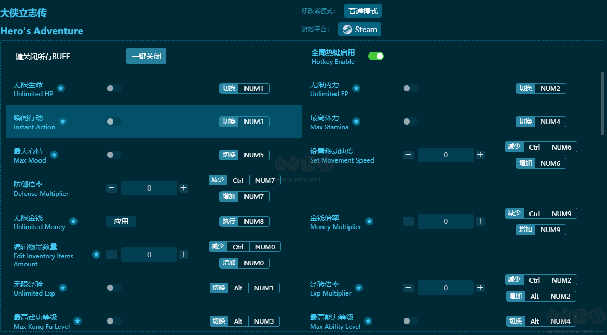
Task: Click the Steam logo icon on platform button
Action: tap(347, 30)
